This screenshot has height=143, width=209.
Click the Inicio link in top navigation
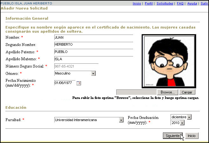coord(137,3)
